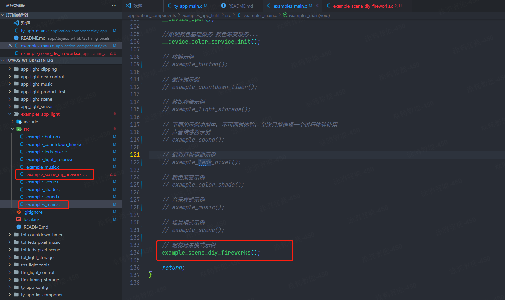Click the C icon on the ty_app_main.c tab
Screen dimensions: 505x300
pyautogui.click(x=170, y=6)
